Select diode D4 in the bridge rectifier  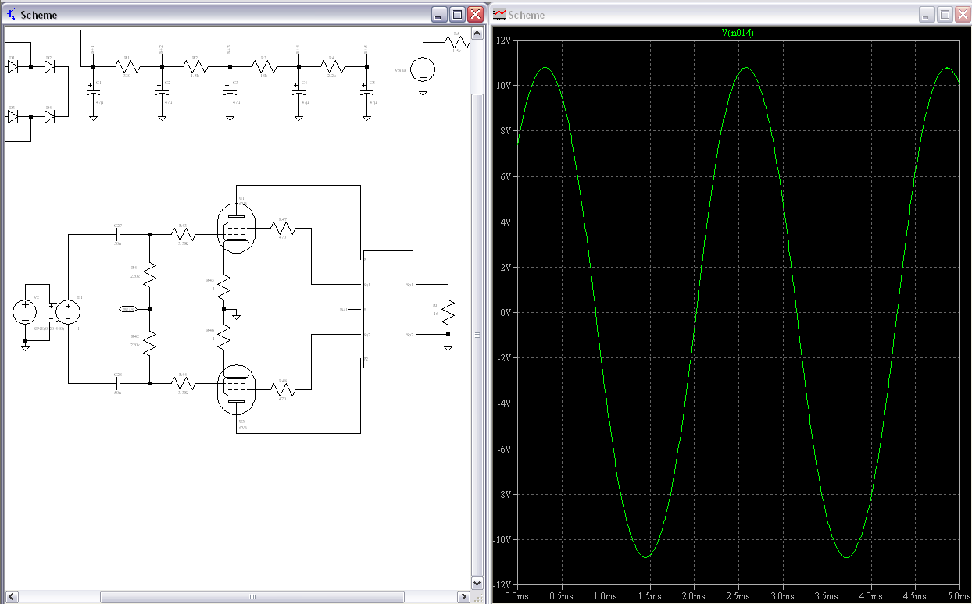[x=49, y=116]
